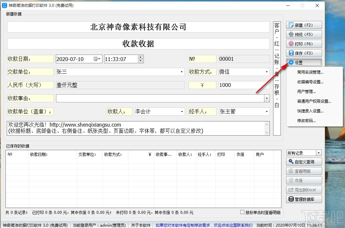Open print preview with the 预览 icon

[x=291, y=34]
